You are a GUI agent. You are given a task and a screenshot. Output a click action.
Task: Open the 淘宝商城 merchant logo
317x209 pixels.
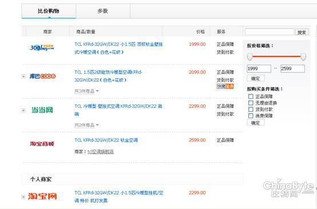[42, 144]
